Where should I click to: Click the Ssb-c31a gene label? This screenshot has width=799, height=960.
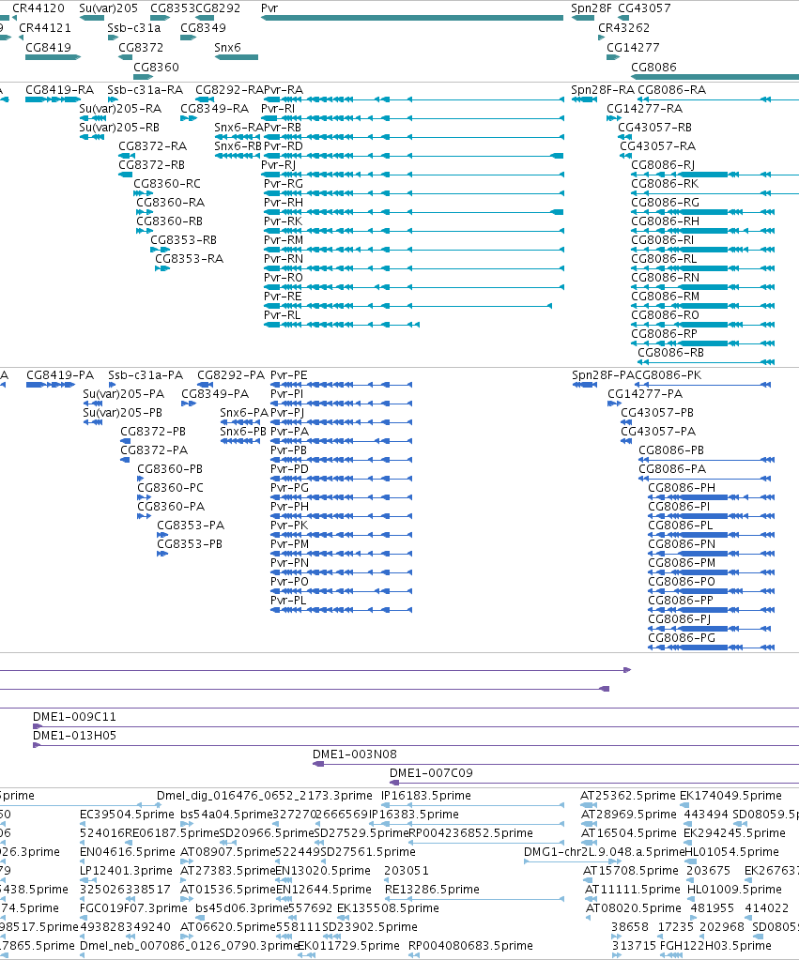coord(133,27)
